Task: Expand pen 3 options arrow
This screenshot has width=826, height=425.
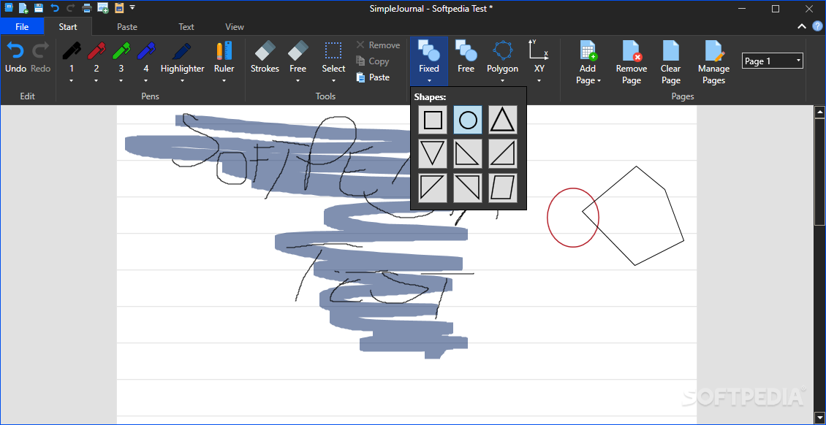Action: click(121, 80)
